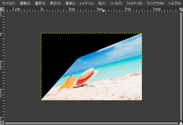Open the フィルター(R) menu

click(134, 3)
